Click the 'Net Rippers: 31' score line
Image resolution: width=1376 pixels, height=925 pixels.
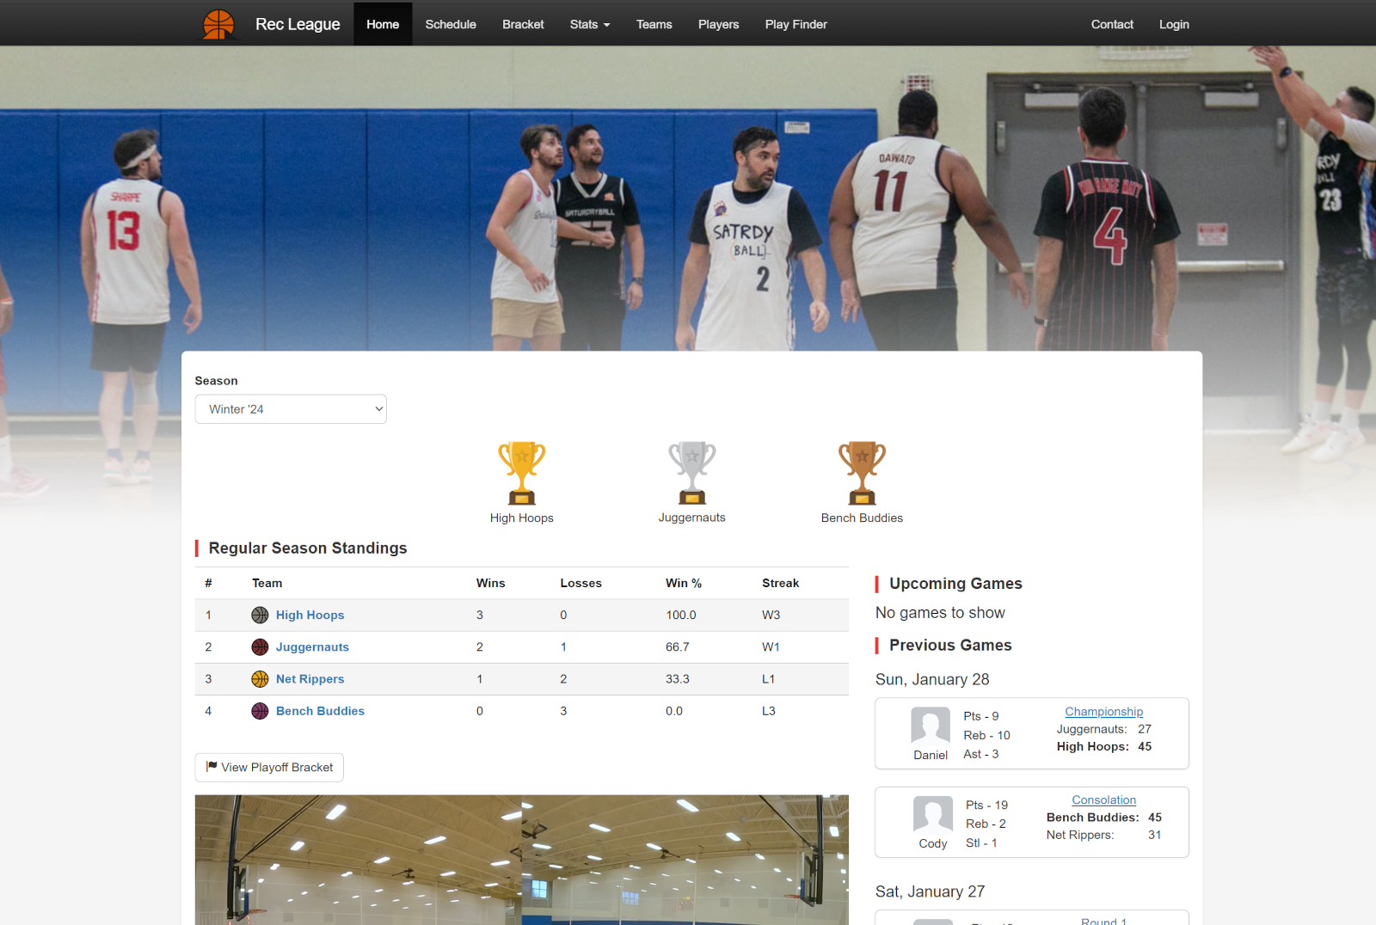click(x=1103, y=836)
